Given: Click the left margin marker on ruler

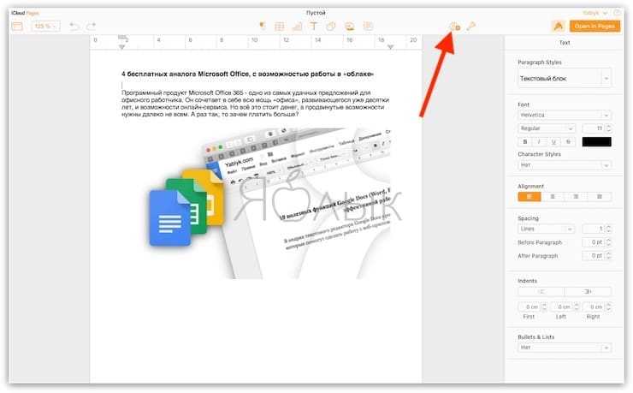Looking at the screenshot, I should coord(122,47).
